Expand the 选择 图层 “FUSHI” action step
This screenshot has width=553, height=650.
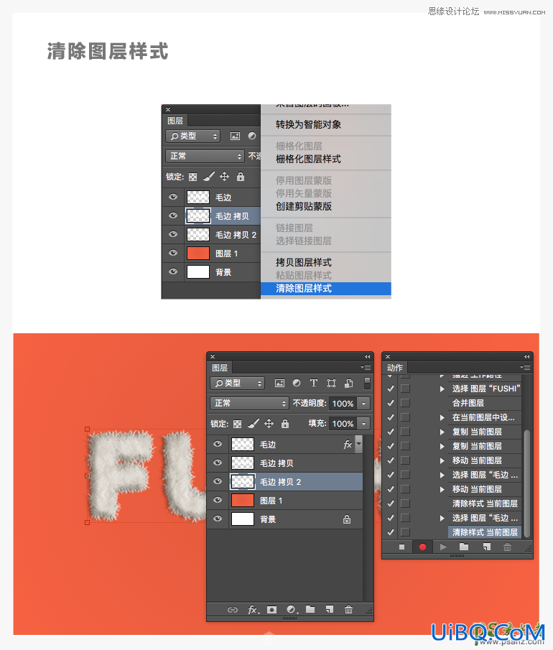(442, 389)
